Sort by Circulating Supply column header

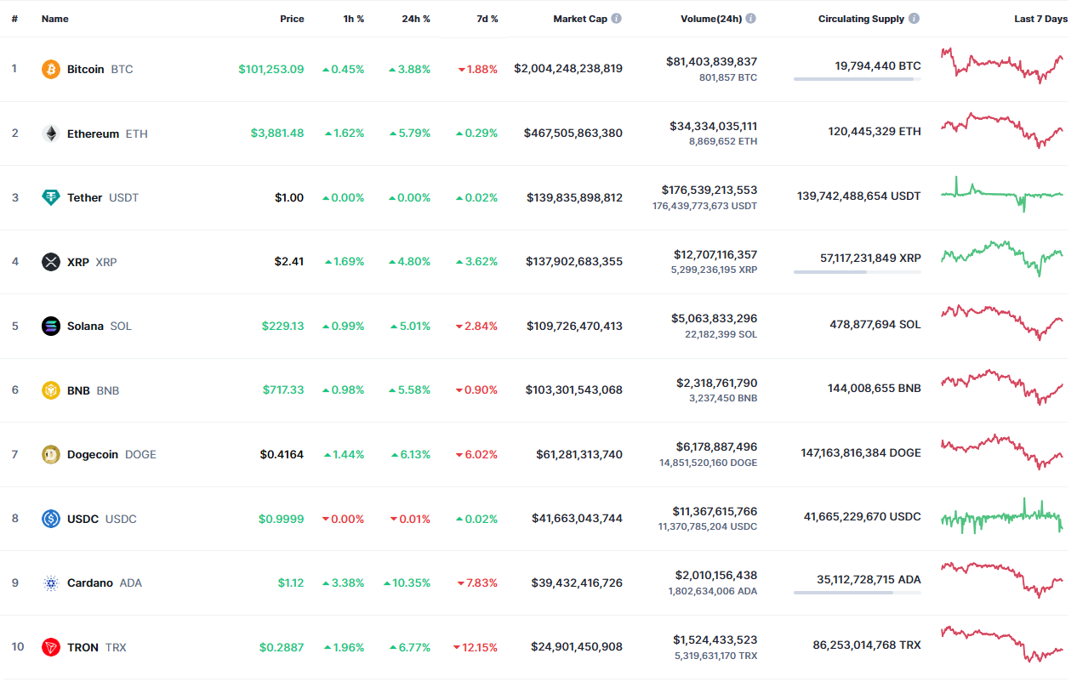pyautogui.click(x=861, y=19)
